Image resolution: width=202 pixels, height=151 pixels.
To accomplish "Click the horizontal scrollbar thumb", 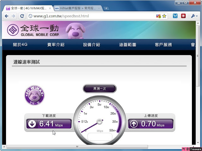I will pyautogui.click(x=77, y=147).
